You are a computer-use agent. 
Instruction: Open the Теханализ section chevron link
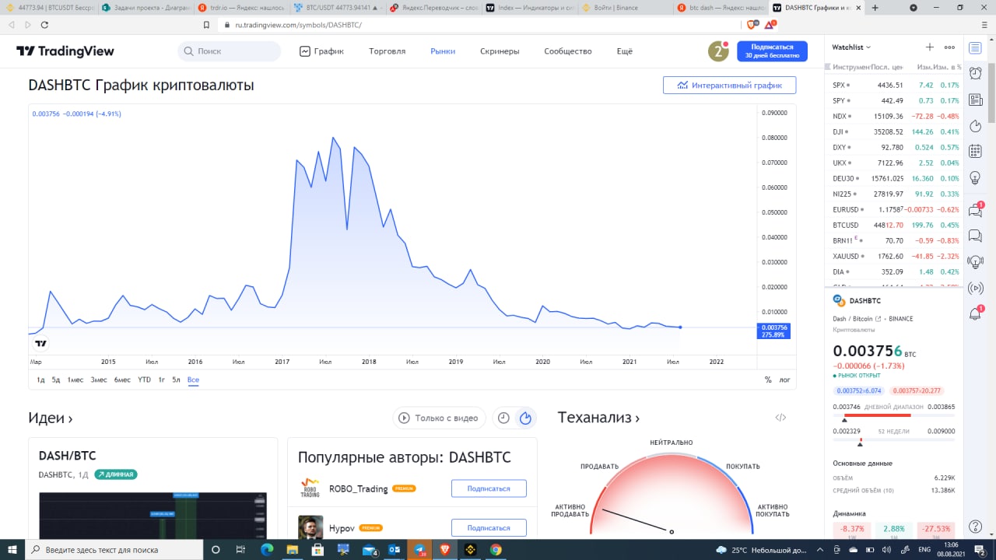[598, 418]
